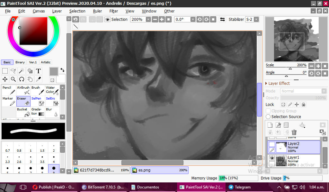329x192 pixels.
Task: Select the Zoom magnifier tool
Action: [x=13, y=79]
